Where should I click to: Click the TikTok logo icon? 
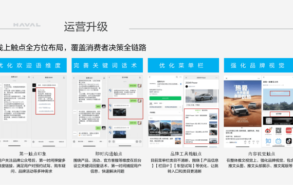289,141
